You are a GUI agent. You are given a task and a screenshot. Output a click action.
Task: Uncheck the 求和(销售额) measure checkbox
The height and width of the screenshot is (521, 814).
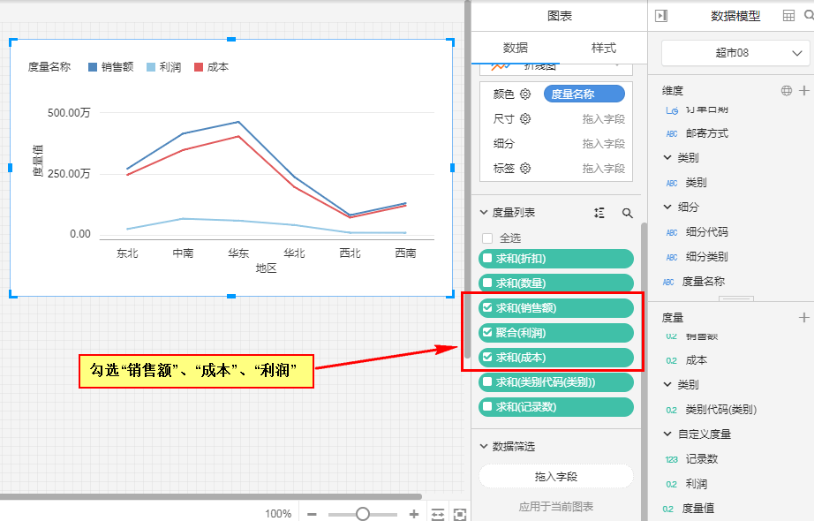487,308
